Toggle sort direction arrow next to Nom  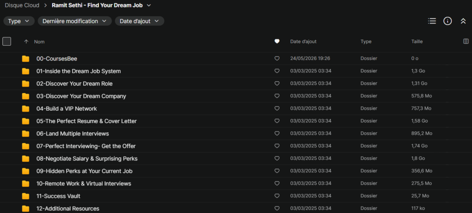coord(26,41)
